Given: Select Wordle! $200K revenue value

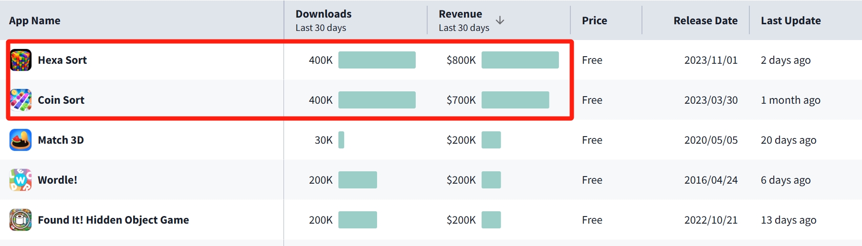Looking at the screenshot, I should (461, 180).
